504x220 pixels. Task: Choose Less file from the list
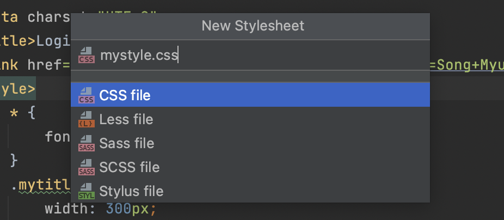250,119
